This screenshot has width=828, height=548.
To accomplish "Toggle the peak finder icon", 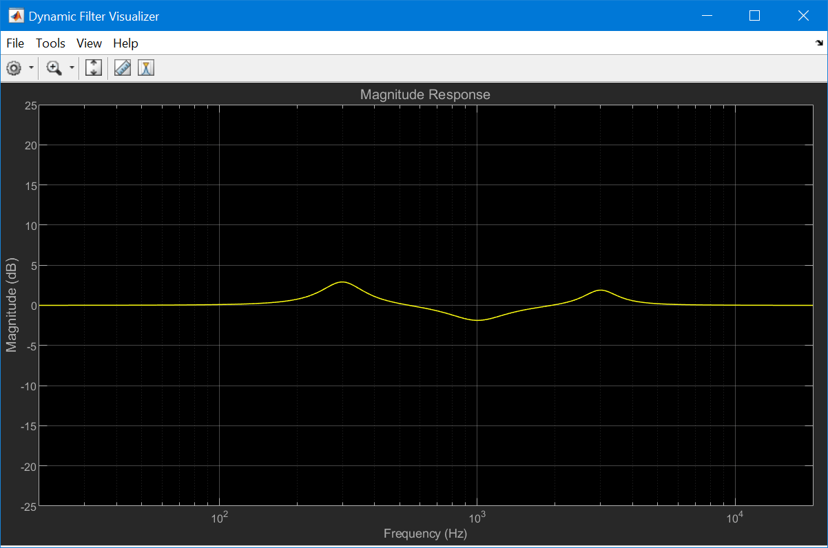I will coord(145,68).
